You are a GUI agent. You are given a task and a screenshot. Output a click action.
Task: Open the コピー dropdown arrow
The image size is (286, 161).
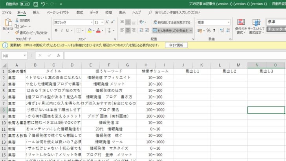click(x=30, y=27)
